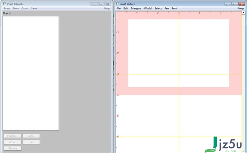Open the File menu in Praat Picture
Screen dimensions: 247x153
click(x=119, y=9)
